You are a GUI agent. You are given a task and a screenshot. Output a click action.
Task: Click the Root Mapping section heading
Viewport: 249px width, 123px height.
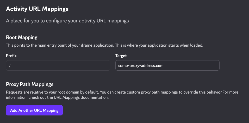pyautogui.click(x=22, y=38)
